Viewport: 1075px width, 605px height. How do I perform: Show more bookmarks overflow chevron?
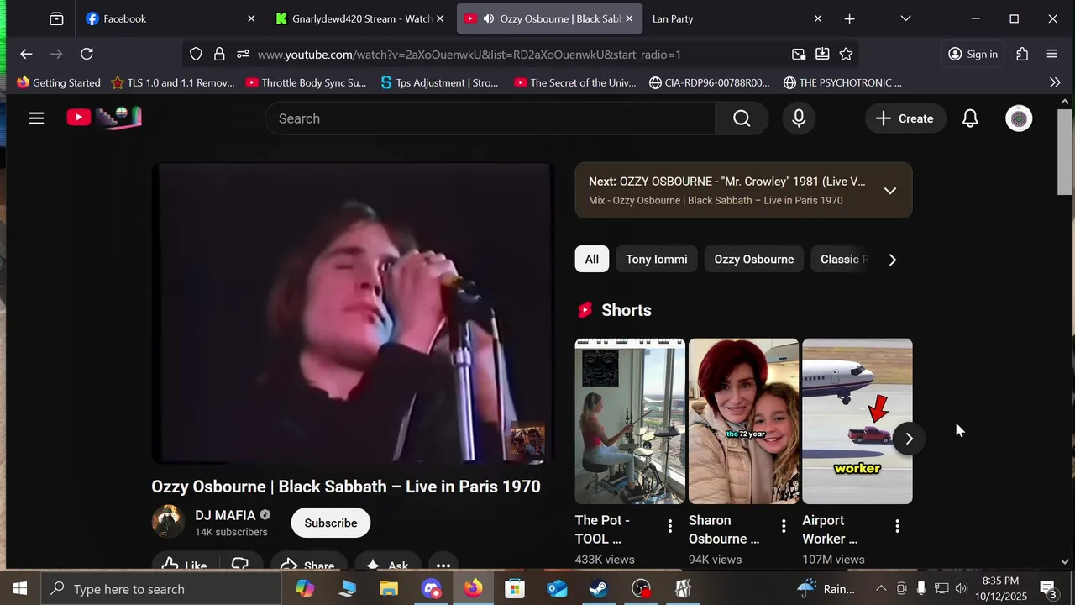(1055, 82)
